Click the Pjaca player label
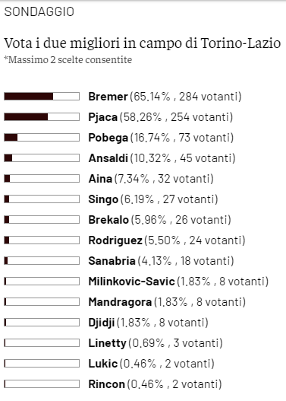The height and width of the screenshot is (401, 286). click(x=102, y=117)
